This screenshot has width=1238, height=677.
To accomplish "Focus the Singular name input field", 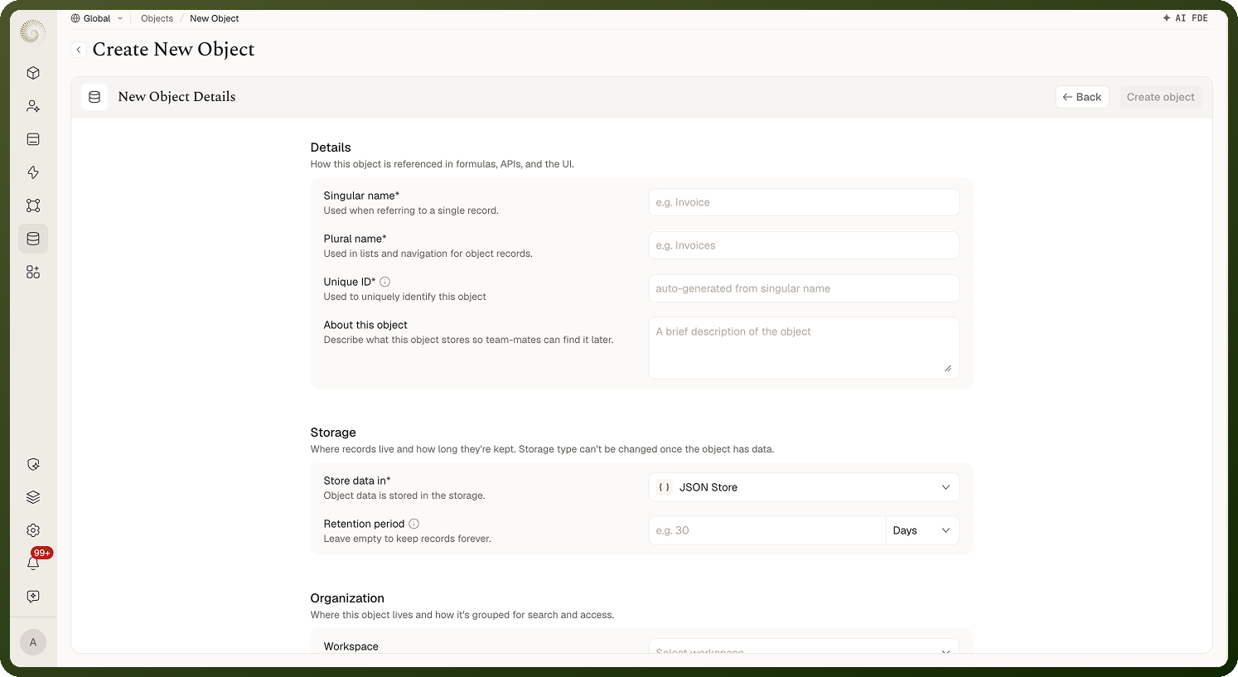I will [804, 202].
